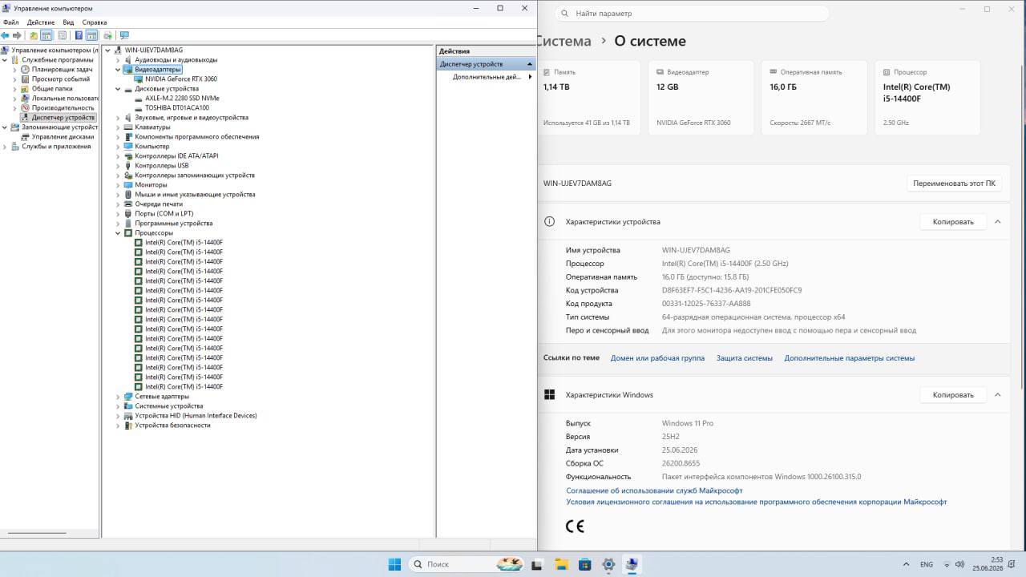1026x577 pixels.
Task: Expand the Сетевые адаптеры category
Action: click(118, 397)
